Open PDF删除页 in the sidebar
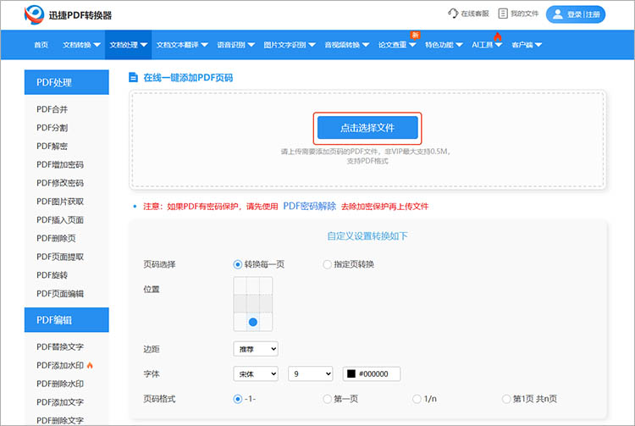The image size is (635, 426). point(56,238)
